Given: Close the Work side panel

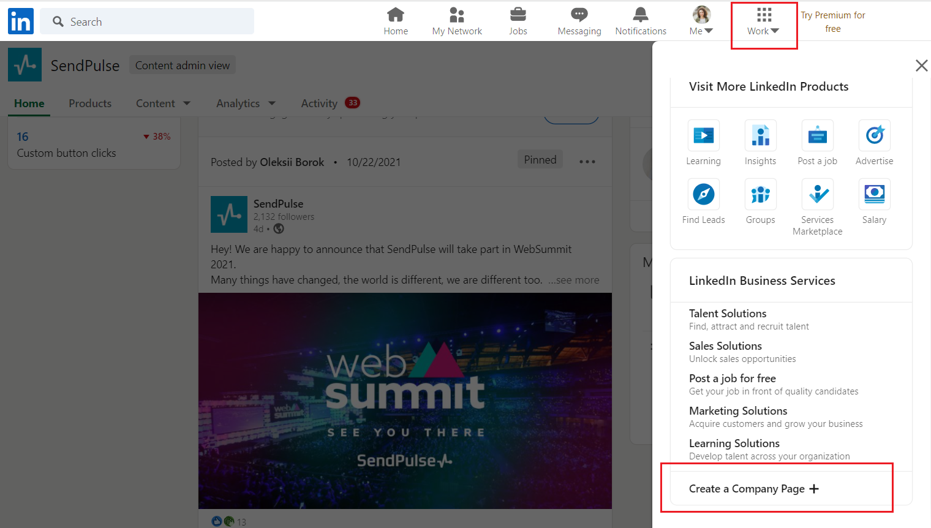Looking at the screenshot, I should tap(921, 66).
